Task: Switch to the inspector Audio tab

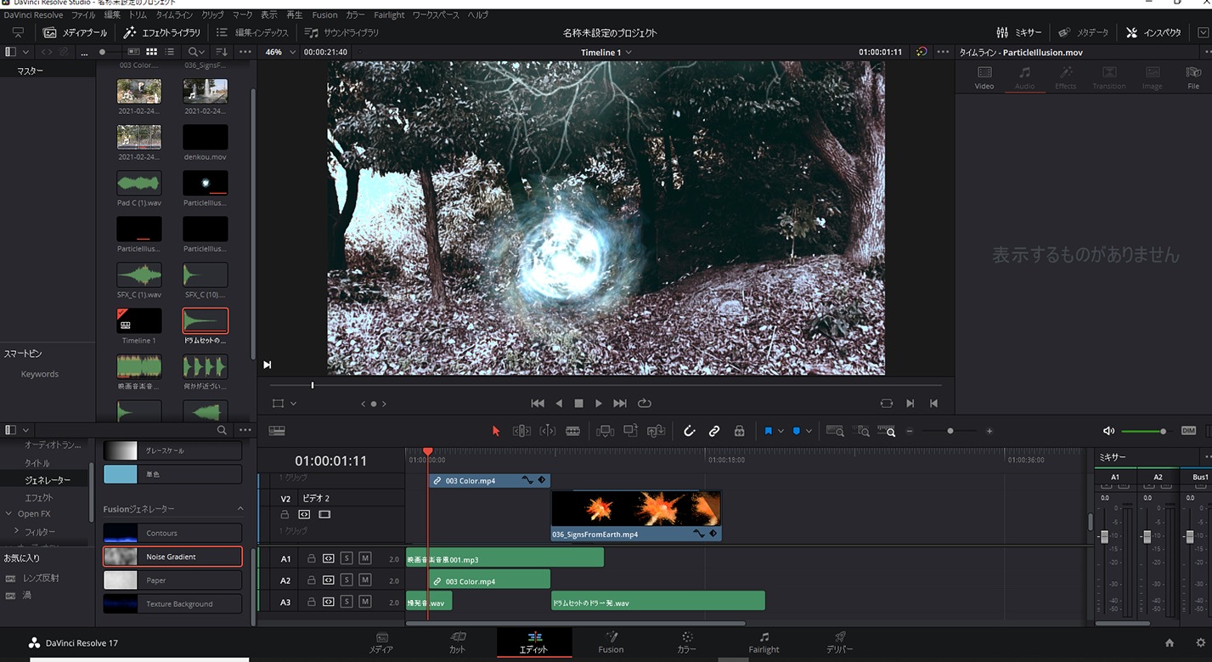Action: click(1025, 77)
